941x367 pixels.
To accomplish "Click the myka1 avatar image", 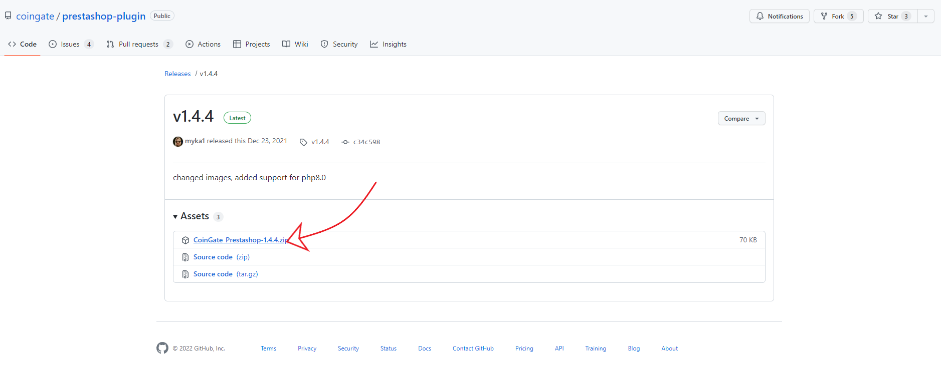I will click(x=178, y=142).
